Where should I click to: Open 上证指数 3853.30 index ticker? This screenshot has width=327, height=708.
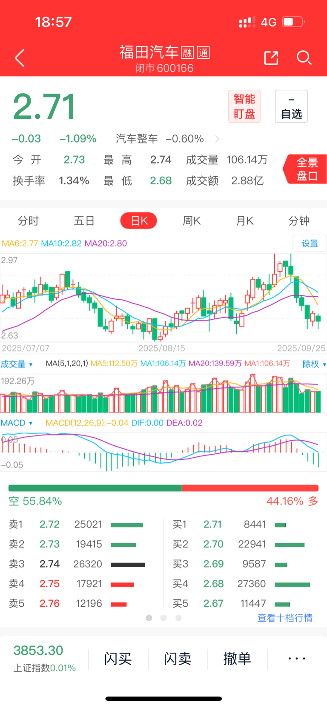(x=44, y=659)
